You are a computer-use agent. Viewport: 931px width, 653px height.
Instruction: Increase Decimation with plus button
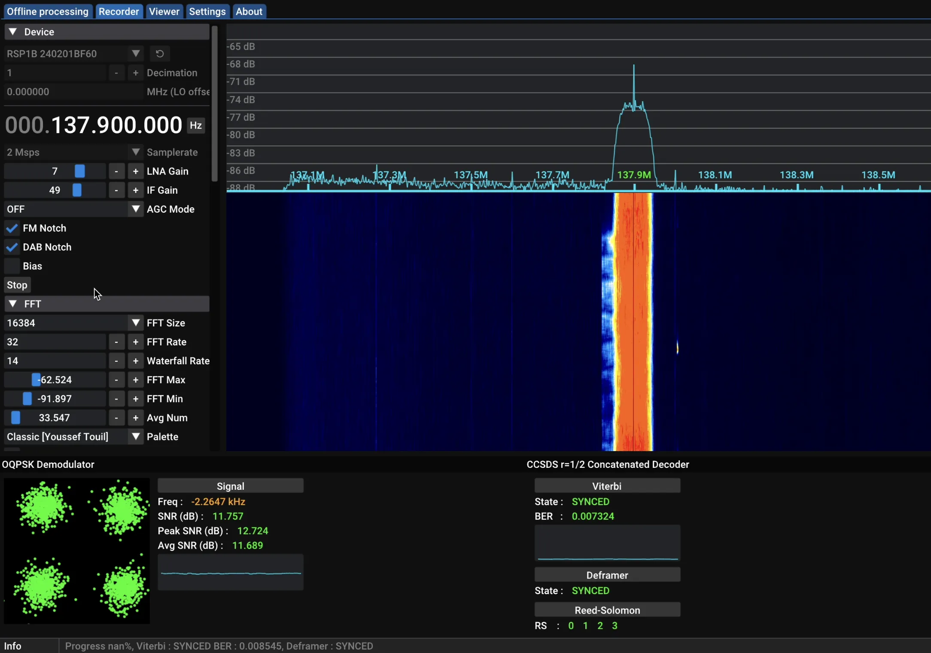coord(136,73)
